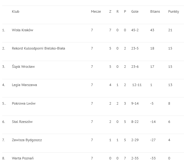The height and width of the screenshot is (165, 184).
Task: Click the Klub column header
Action: (x=15, y=11)
